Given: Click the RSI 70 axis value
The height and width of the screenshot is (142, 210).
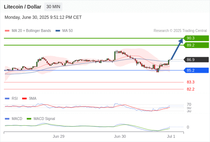Looking at the screenshot, I should [x=189, y=104].
